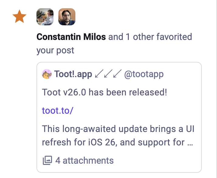This screenshot has height=178, width=217.
Task: Click the attachments image-stack icon
Action: coord(47,160)
